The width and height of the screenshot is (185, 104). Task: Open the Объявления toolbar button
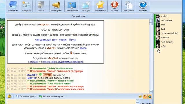click(72, 6)
